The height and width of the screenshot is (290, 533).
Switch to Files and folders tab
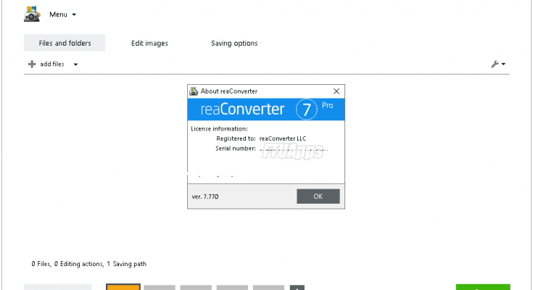(x=65, y=43)
